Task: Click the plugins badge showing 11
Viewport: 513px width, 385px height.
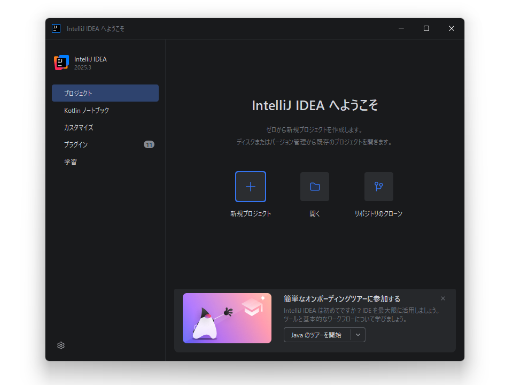Action: pyautogui.click(x=149, y=145)
